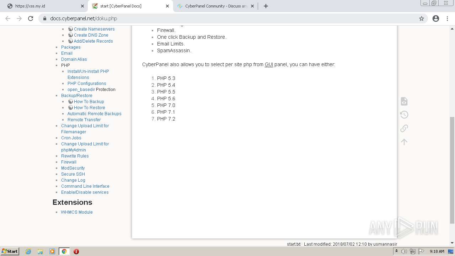Click the Show pagesource icon
This screenshot has width=455, height=256.
tap(404, 101)
